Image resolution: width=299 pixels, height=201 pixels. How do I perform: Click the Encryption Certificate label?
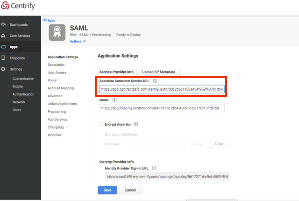[x=121, y=135]
